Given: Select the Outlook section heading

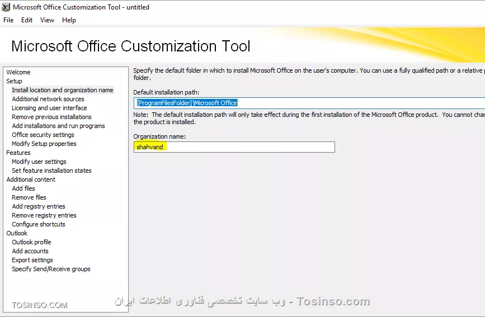Looking at the screenshot, I should [17, 234].
